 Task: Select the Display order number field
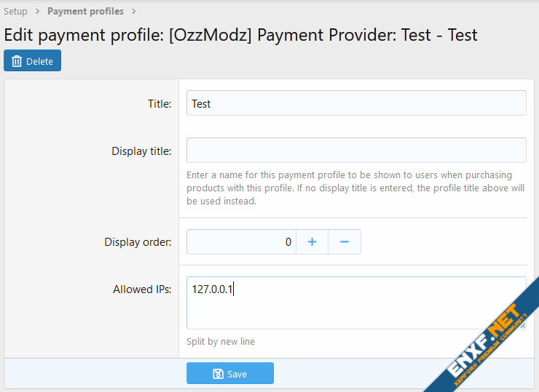point(241,242)
